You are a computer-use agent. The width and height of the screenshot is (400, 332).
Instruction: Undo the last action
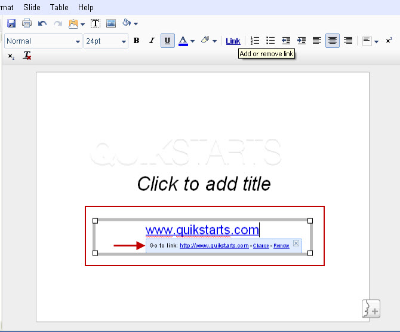coord(42,24)
